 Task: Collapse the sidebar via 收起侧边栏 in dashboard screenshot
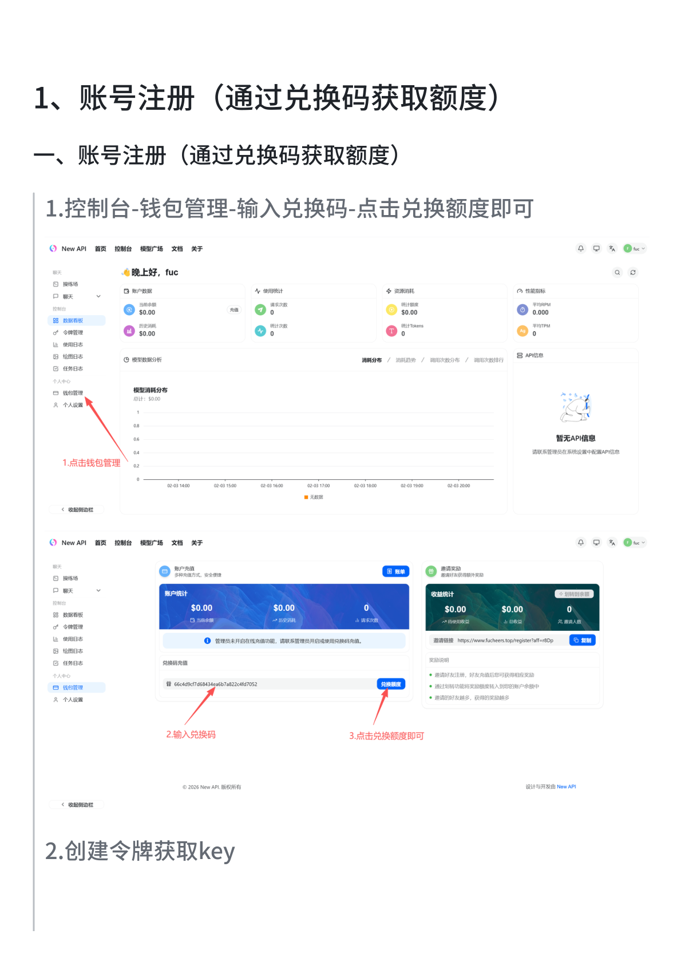tap(77, 510)
